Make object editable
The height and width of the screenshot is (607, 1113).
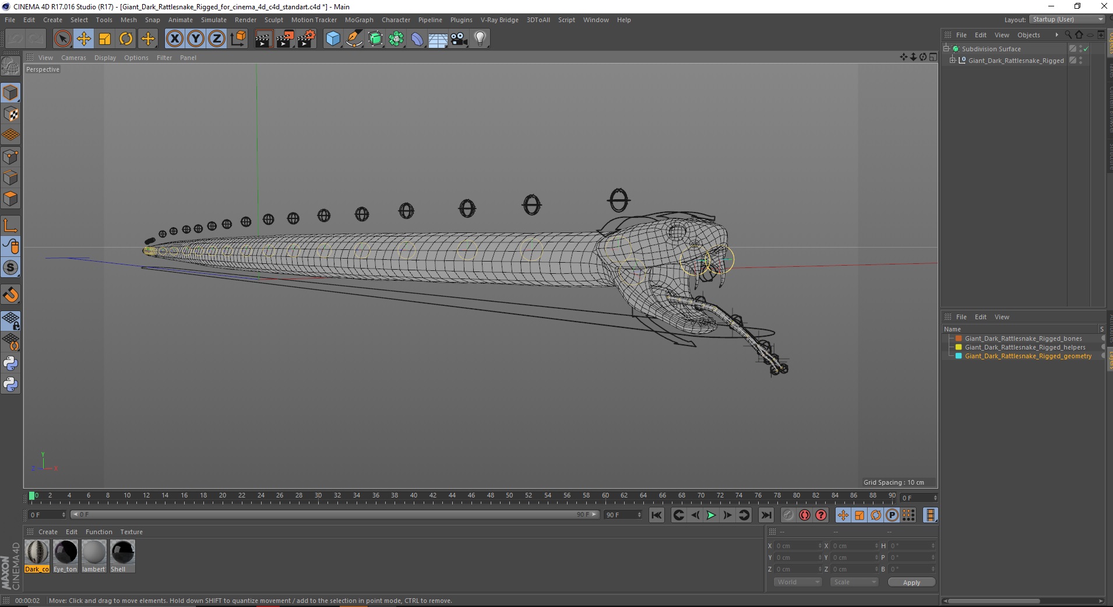click(10, 68)
